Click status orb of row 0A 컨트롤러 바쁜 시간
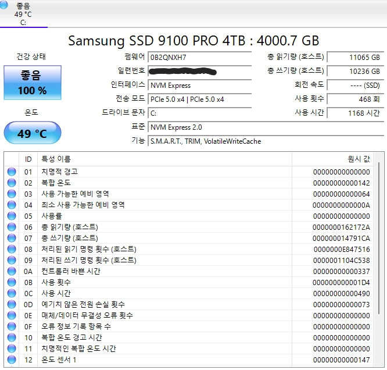This screenshot has height=370, width=387. [12, 271]
